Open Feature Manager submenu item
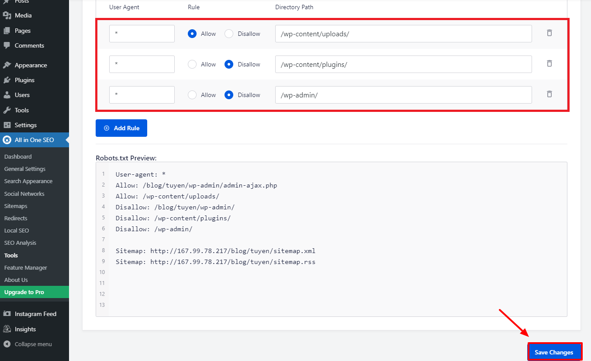 pos(26,267)
